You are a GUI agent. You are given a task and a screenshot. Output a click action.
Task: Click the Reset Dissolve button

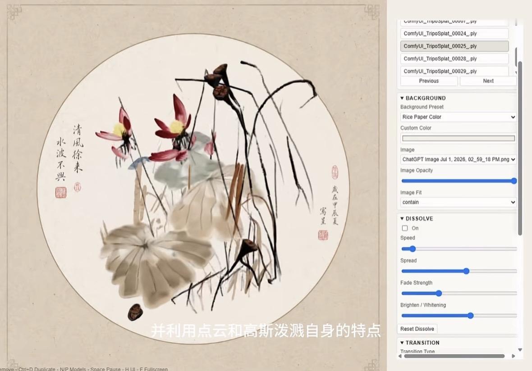pos(417,329)
